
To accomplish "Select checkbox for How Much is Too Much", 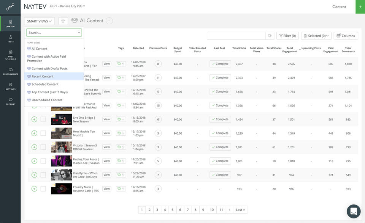I will pyautogui.click(x=43, y=133).
